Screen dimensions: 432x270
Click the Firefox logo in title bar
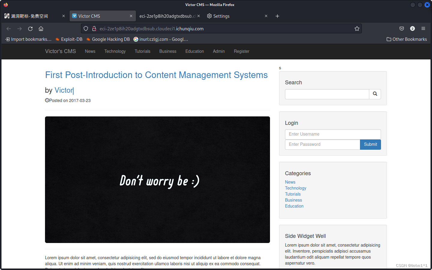pos(6,5)
